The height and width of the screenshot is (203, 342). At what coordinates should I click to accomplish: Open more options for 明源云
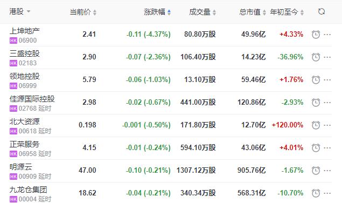point(327,171)
